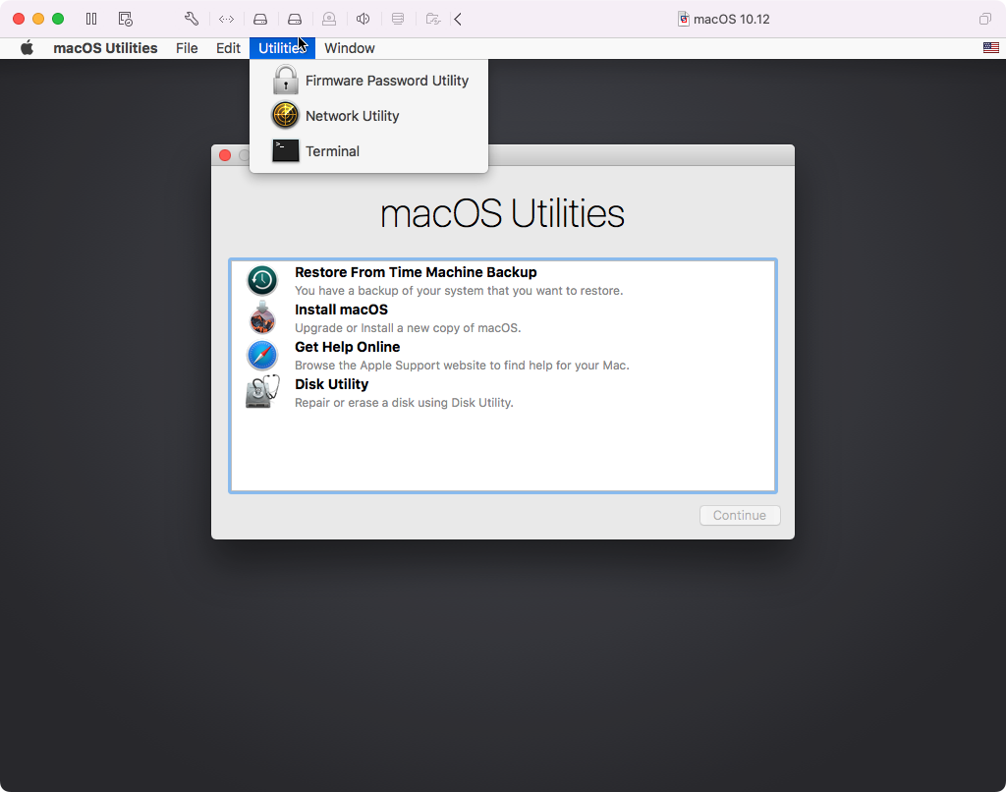Click the camera device icon

click(x=329, y=20)
